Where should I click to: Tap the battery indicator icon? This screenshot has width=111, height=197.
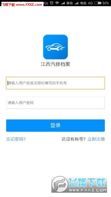coord(98,3)
